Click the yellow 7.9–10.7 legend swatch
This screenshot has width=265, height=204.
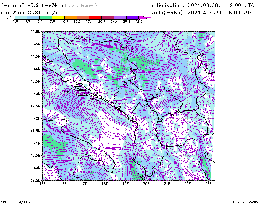[x=58, y=17]
